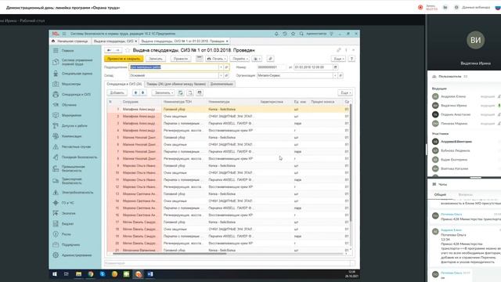The height and width of the screenshot is (282, 501).
Task: Click the Записать button
Action: [x=156, y=59]
